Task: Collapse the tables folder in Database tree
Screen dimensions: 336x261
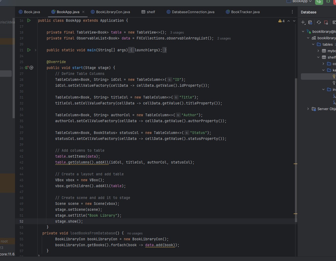Action: point(313,44)
